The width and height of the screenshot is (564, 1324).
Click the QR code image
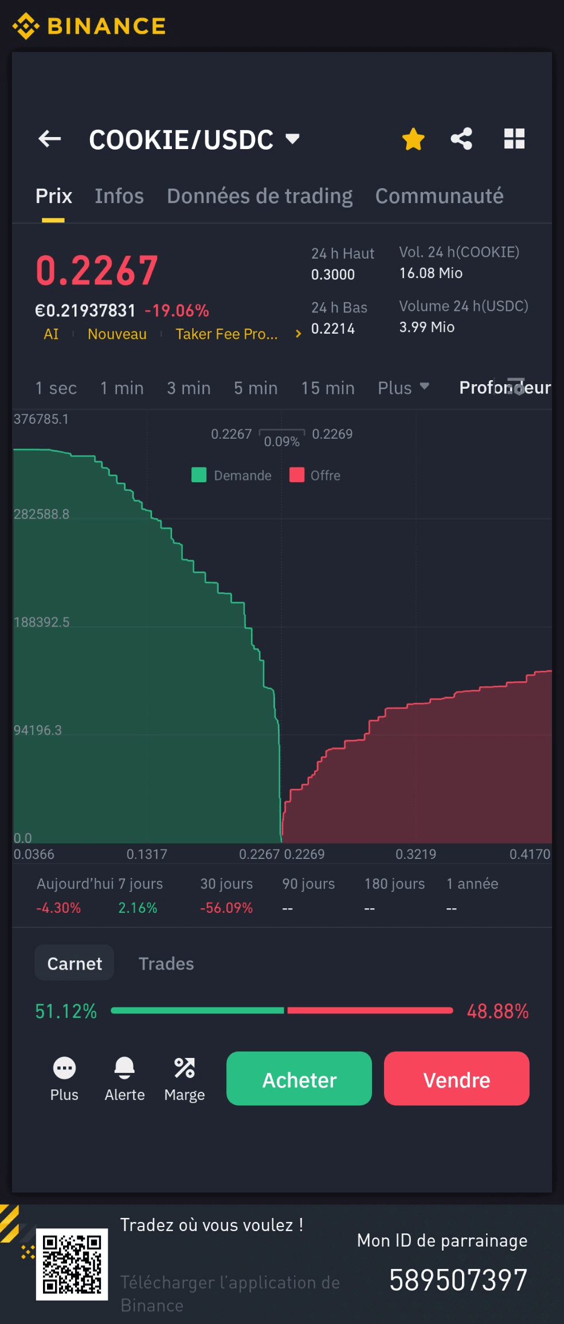(72, 1264)
